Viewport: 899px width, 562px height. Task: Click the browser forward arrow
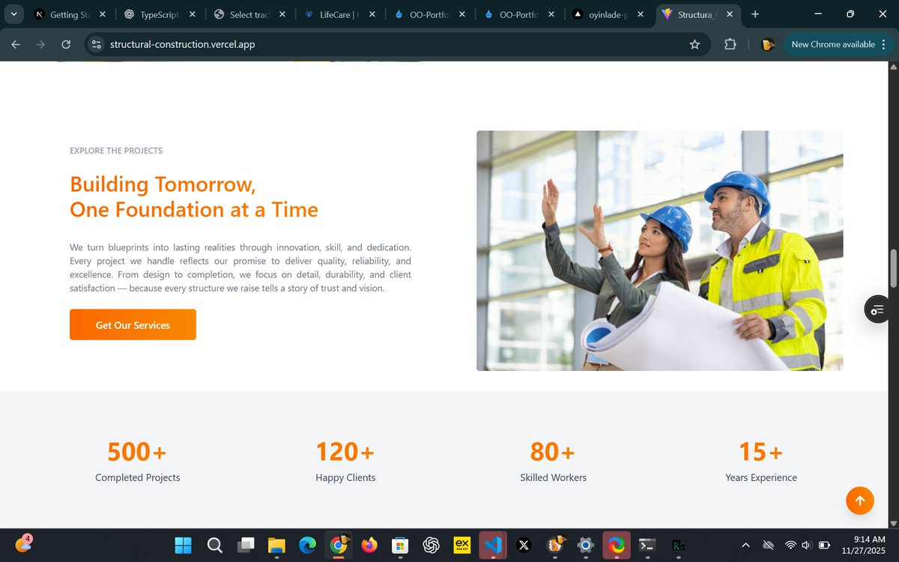click(40, 44)
